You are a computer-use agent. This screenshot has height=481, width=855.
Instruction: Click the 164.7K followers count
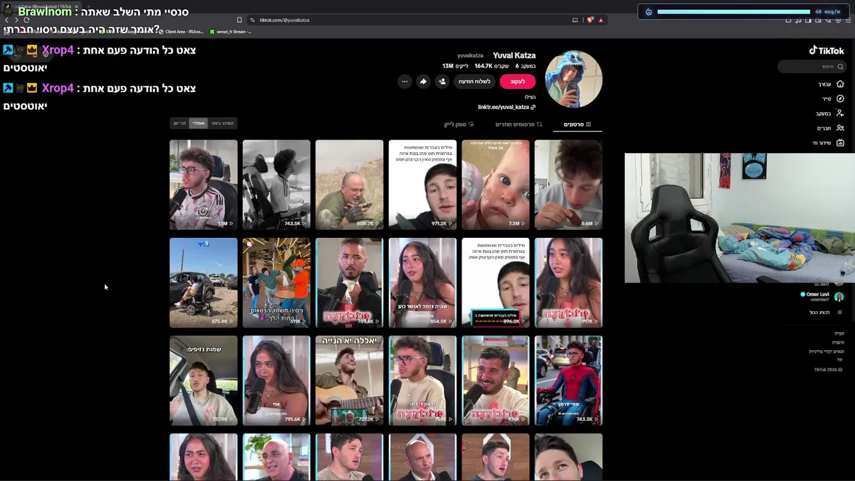tap(493, 66)
